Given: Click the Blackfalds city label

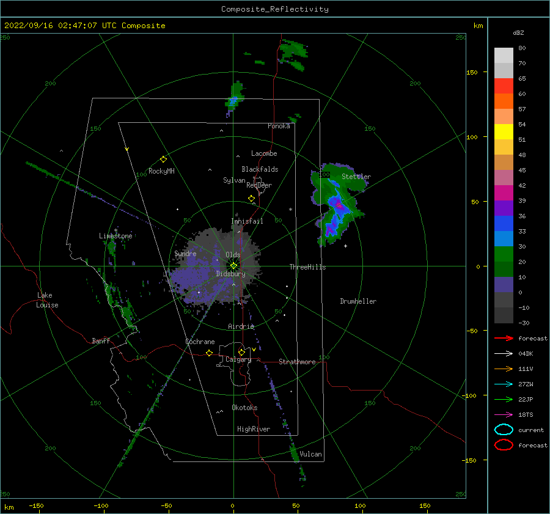Looking at the screenshot, I should click(x=260, y=169).
